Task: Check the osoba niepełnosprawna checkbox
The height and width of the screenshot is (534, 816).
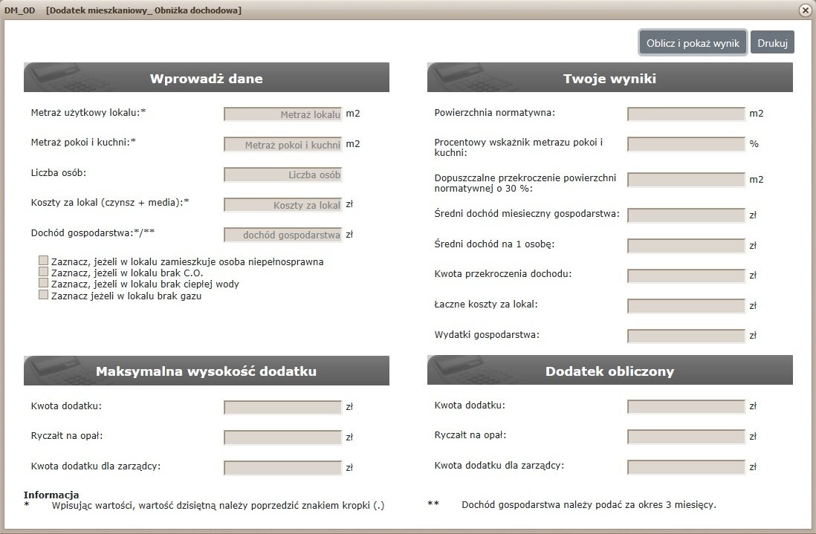Action: pyautogui.click(x=44, y=261)
